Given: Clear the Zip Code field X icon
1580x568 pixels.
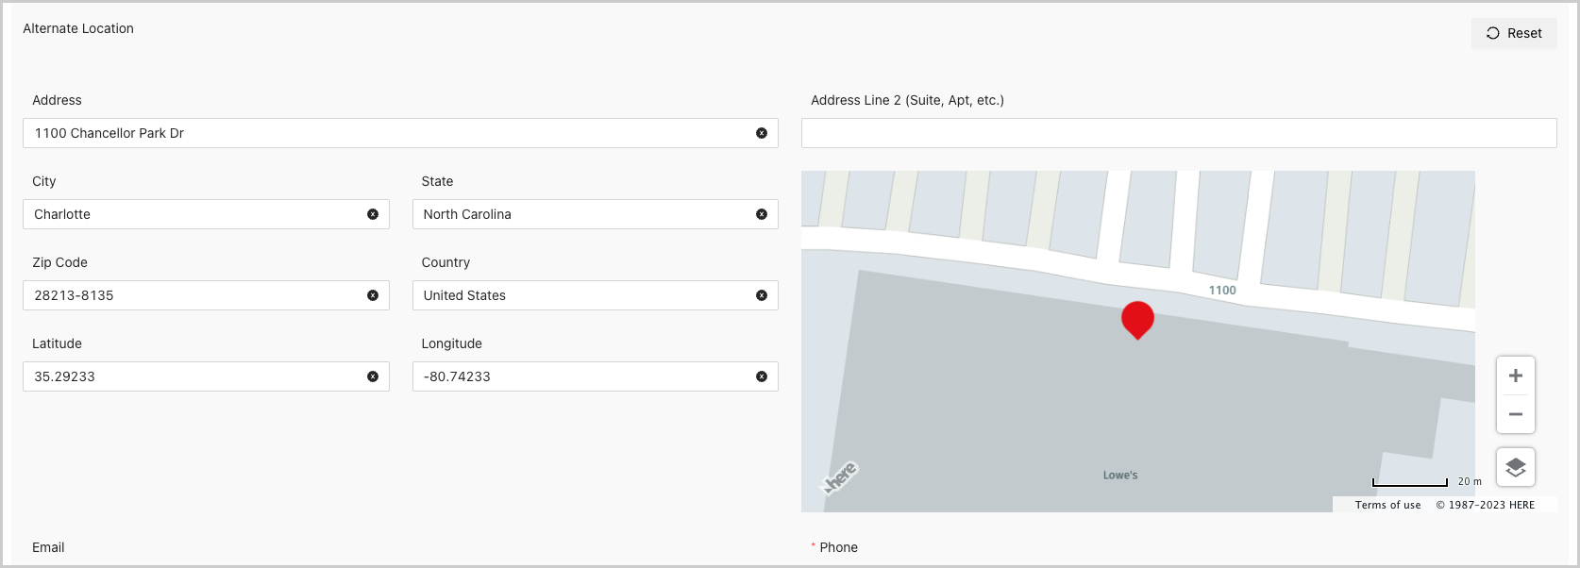Looking at the screenshot, I should pyautogui.click(x=373, y=295).
